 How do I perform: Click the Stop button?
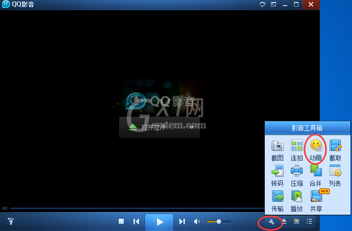tap(121, 221)
